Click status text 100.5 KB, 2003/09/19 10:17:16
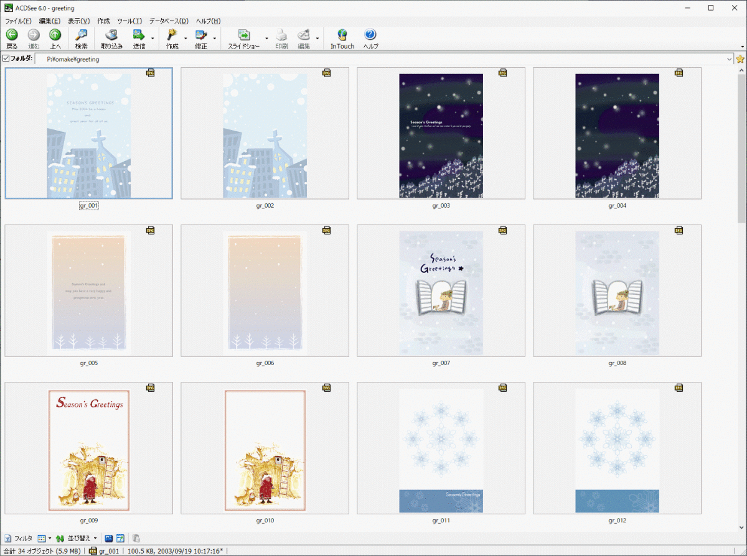The height and width of the screenshot is (556, 747). tap(175, 551)
